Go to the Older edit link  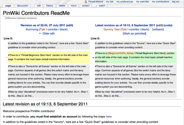coord(47,34)
